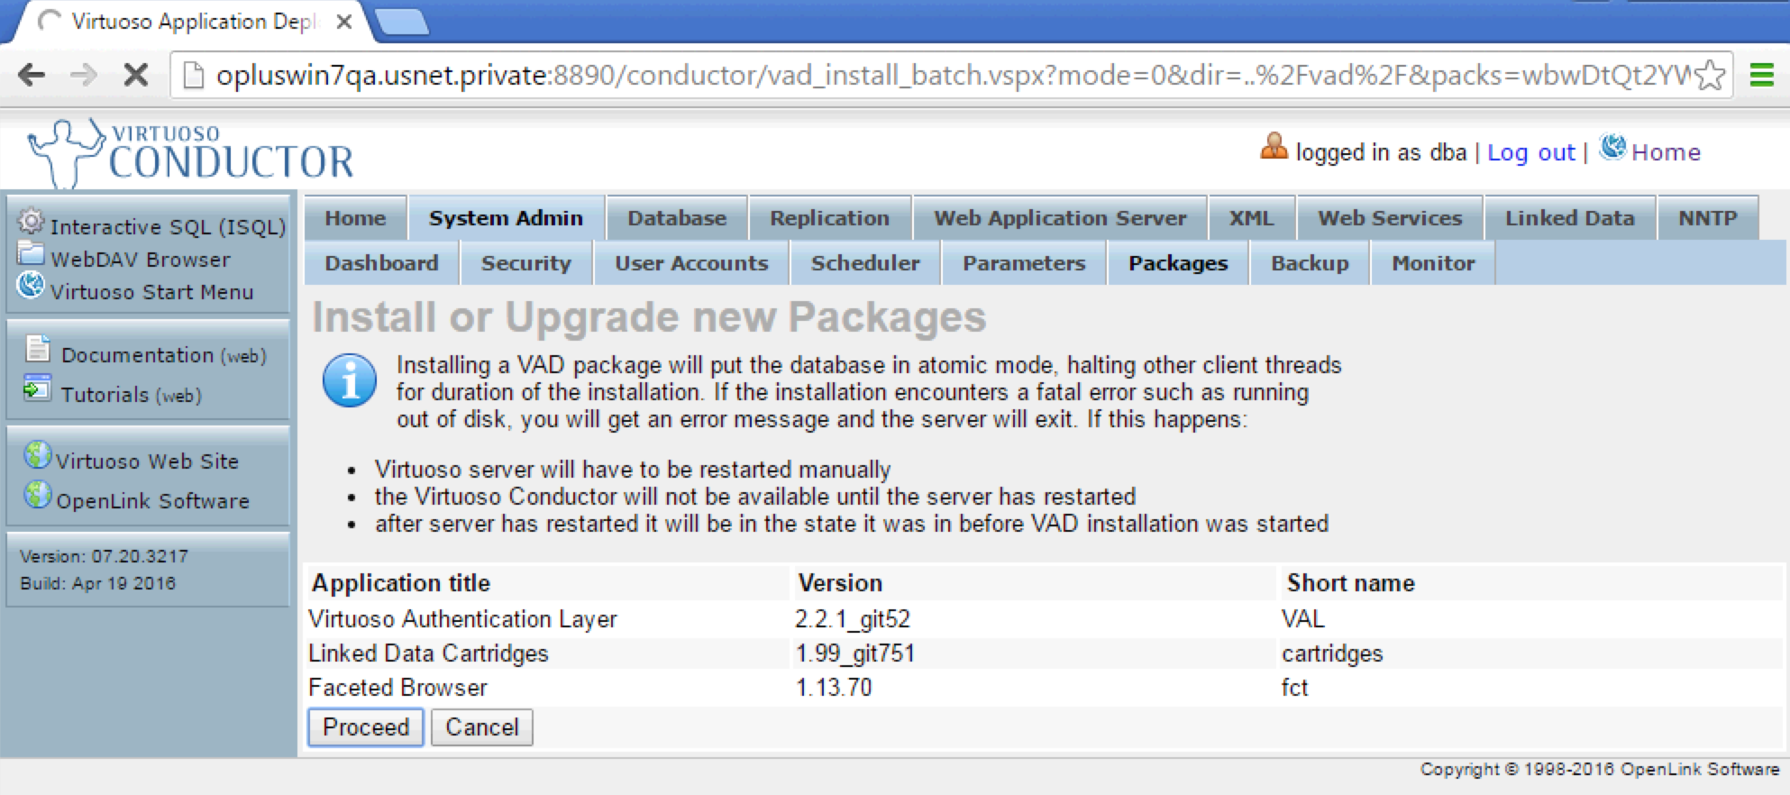The width and height of the screenshot is (1790, 795).
Task: Open the Scheduler sub-tab
Action: tap(865, 263)
